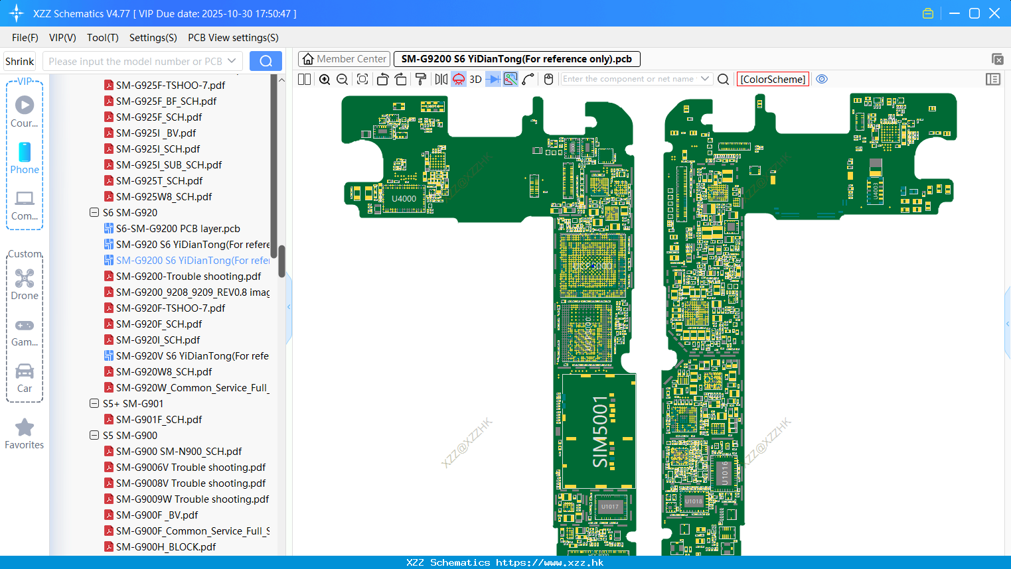Collapse the S5+ SM-G901 folder

(94, 403)
